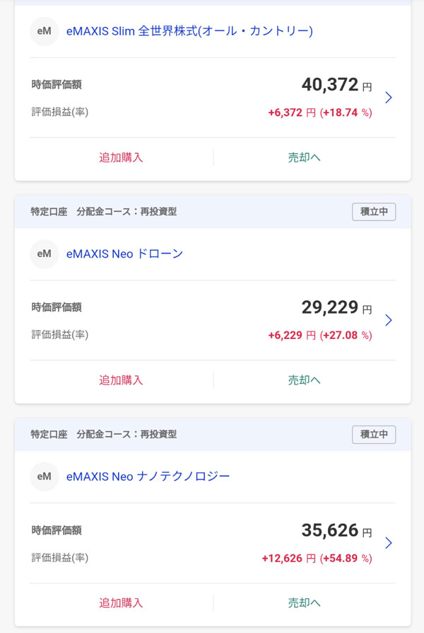Open eMAXIS Slim 全世界株式(オール・カントリー) fund link
The width and height of the screenshot is (424, 633).
[x=189, y=31]
